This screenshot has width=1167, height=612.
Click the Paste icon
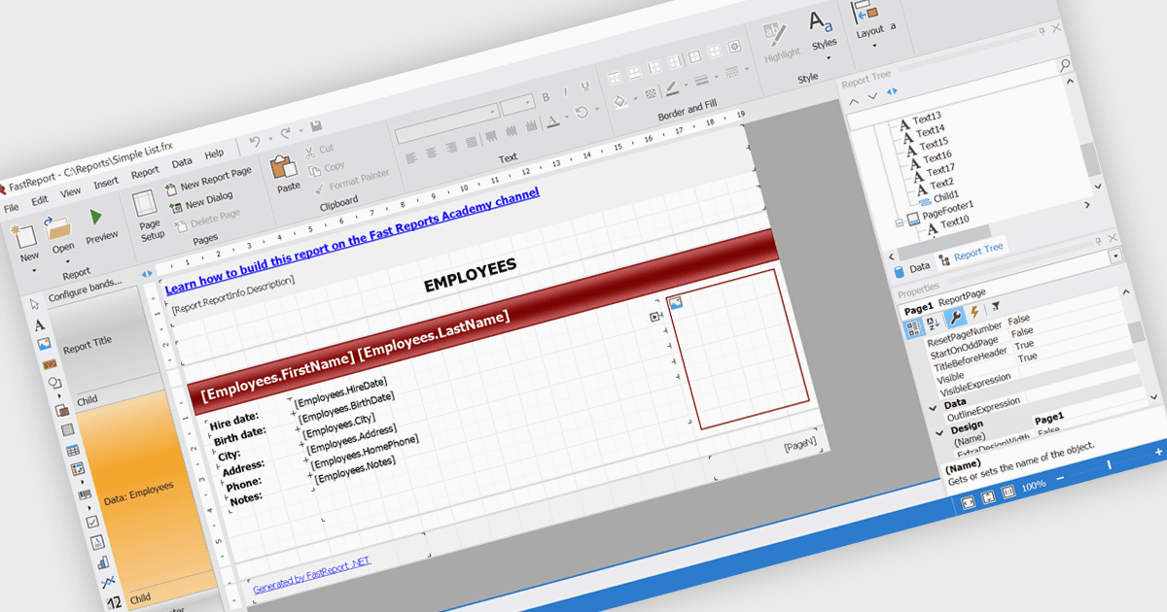pyautogui.click(x=282, y=168)
